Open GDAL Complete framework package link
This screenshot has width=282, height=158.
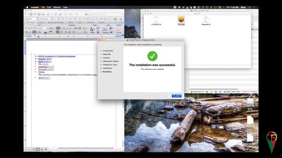(x=57, y=56)
